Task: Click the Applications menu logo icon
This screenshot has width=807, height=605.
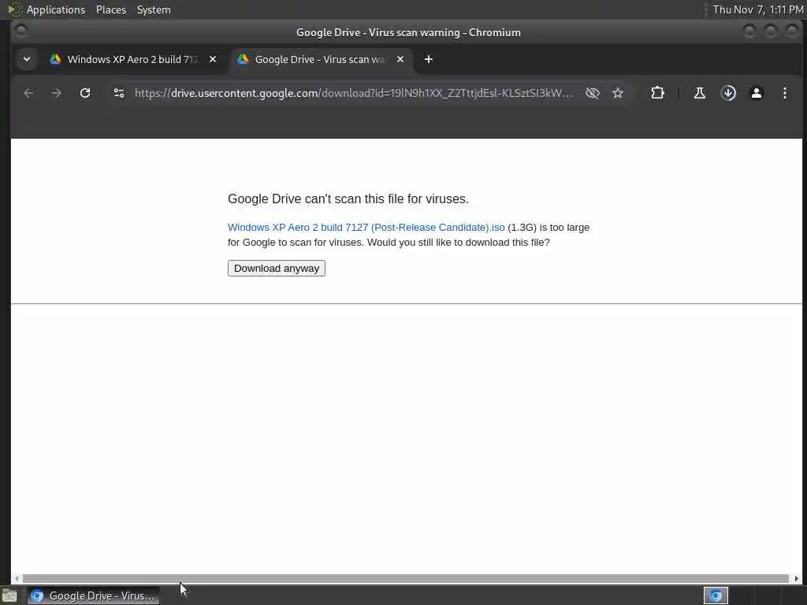Action: coord(14,9)
